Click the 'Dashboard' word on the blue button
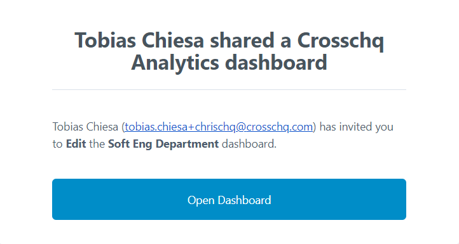This screenshot has height=244, width=459. coord(244,200)
